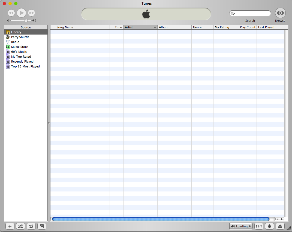Viewport: 292px width, 232px height.
Task: Sort by Play Count column header
Action: click(246, 27)
